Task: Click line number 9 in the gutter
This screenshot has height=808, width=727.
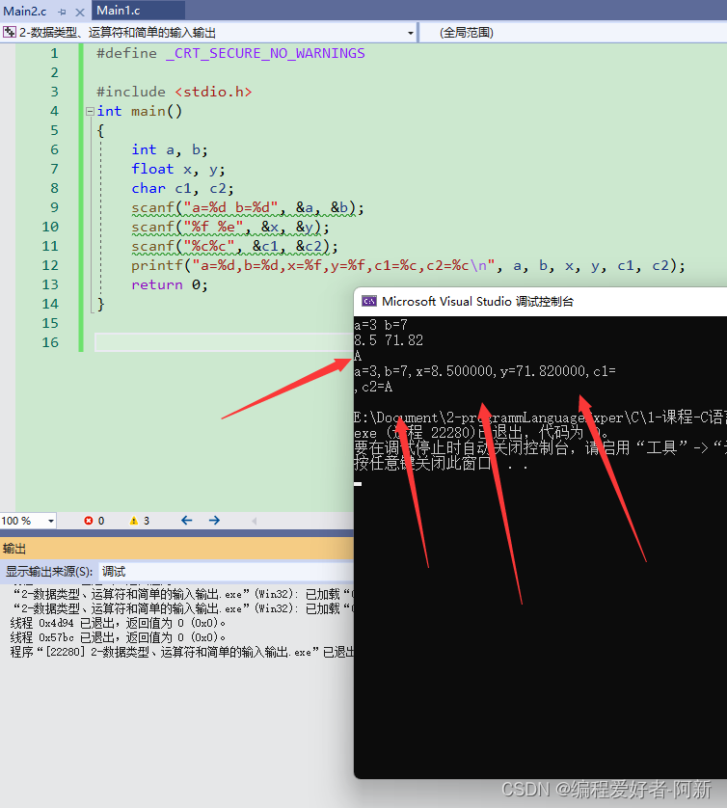Action: (54, 207)
